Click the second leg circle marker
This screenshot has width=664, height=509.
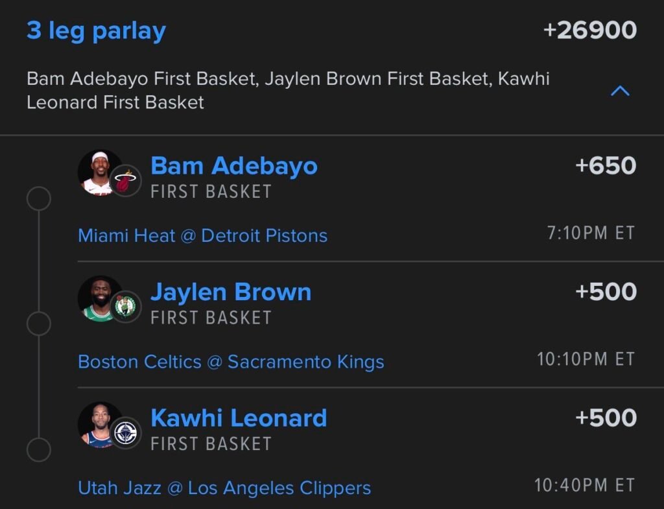[39, 323]
